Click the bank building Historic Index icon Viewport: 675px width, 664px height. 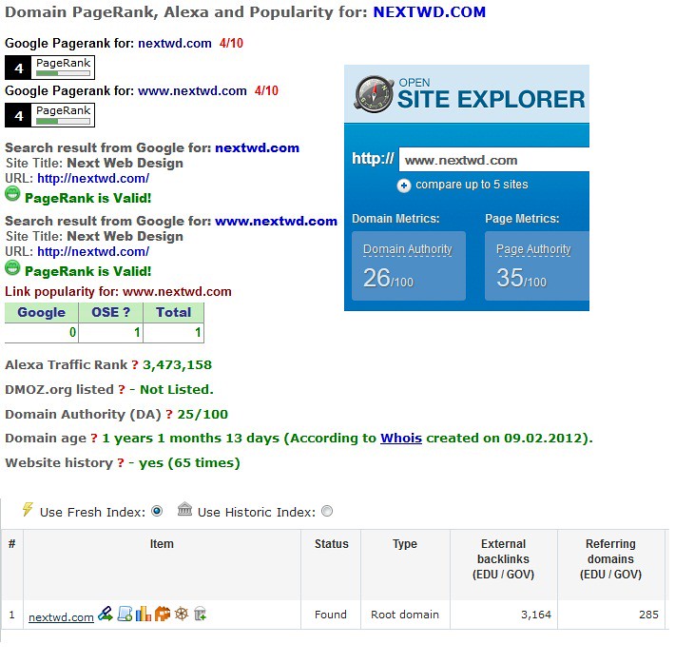coord(184,509)
